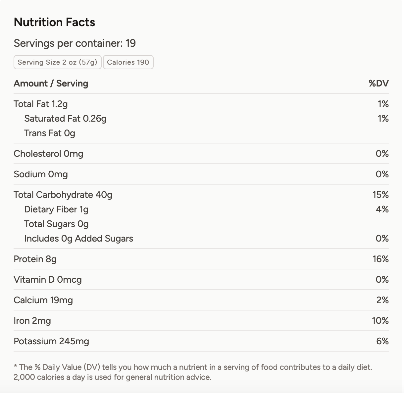Viewport: 404px width, 393px height.
Task: Select the Iron 2mg row label
Action: [32, 321]
